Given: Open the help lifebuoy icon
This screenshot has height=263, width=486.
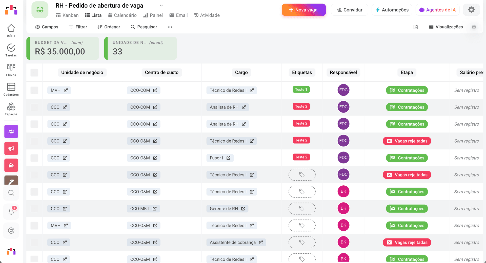Looking at the screenshot, I should pos(11,231).
